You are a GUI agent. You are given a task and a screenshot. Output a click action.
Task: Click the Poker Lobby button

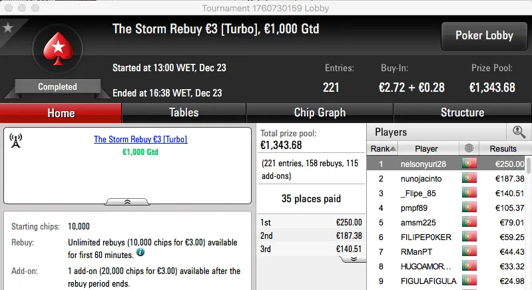483,35
